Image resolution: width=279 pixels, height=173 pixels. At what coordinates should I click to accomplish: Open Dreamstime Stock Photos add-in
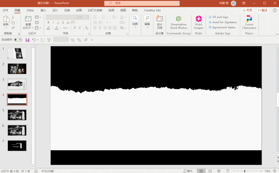pyautogui.click(x=179, y=23)
